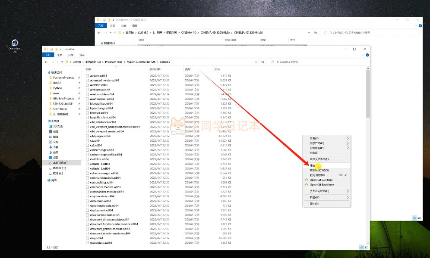The height and width of the screenshot is (258, 430).
Task: Choose Paste (粘贴) from the context menu
Action: [x=313, y=165]
